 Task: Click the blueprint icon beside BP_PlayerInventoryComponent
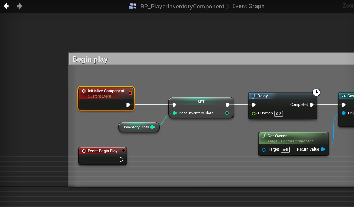(x=132, y=7)
